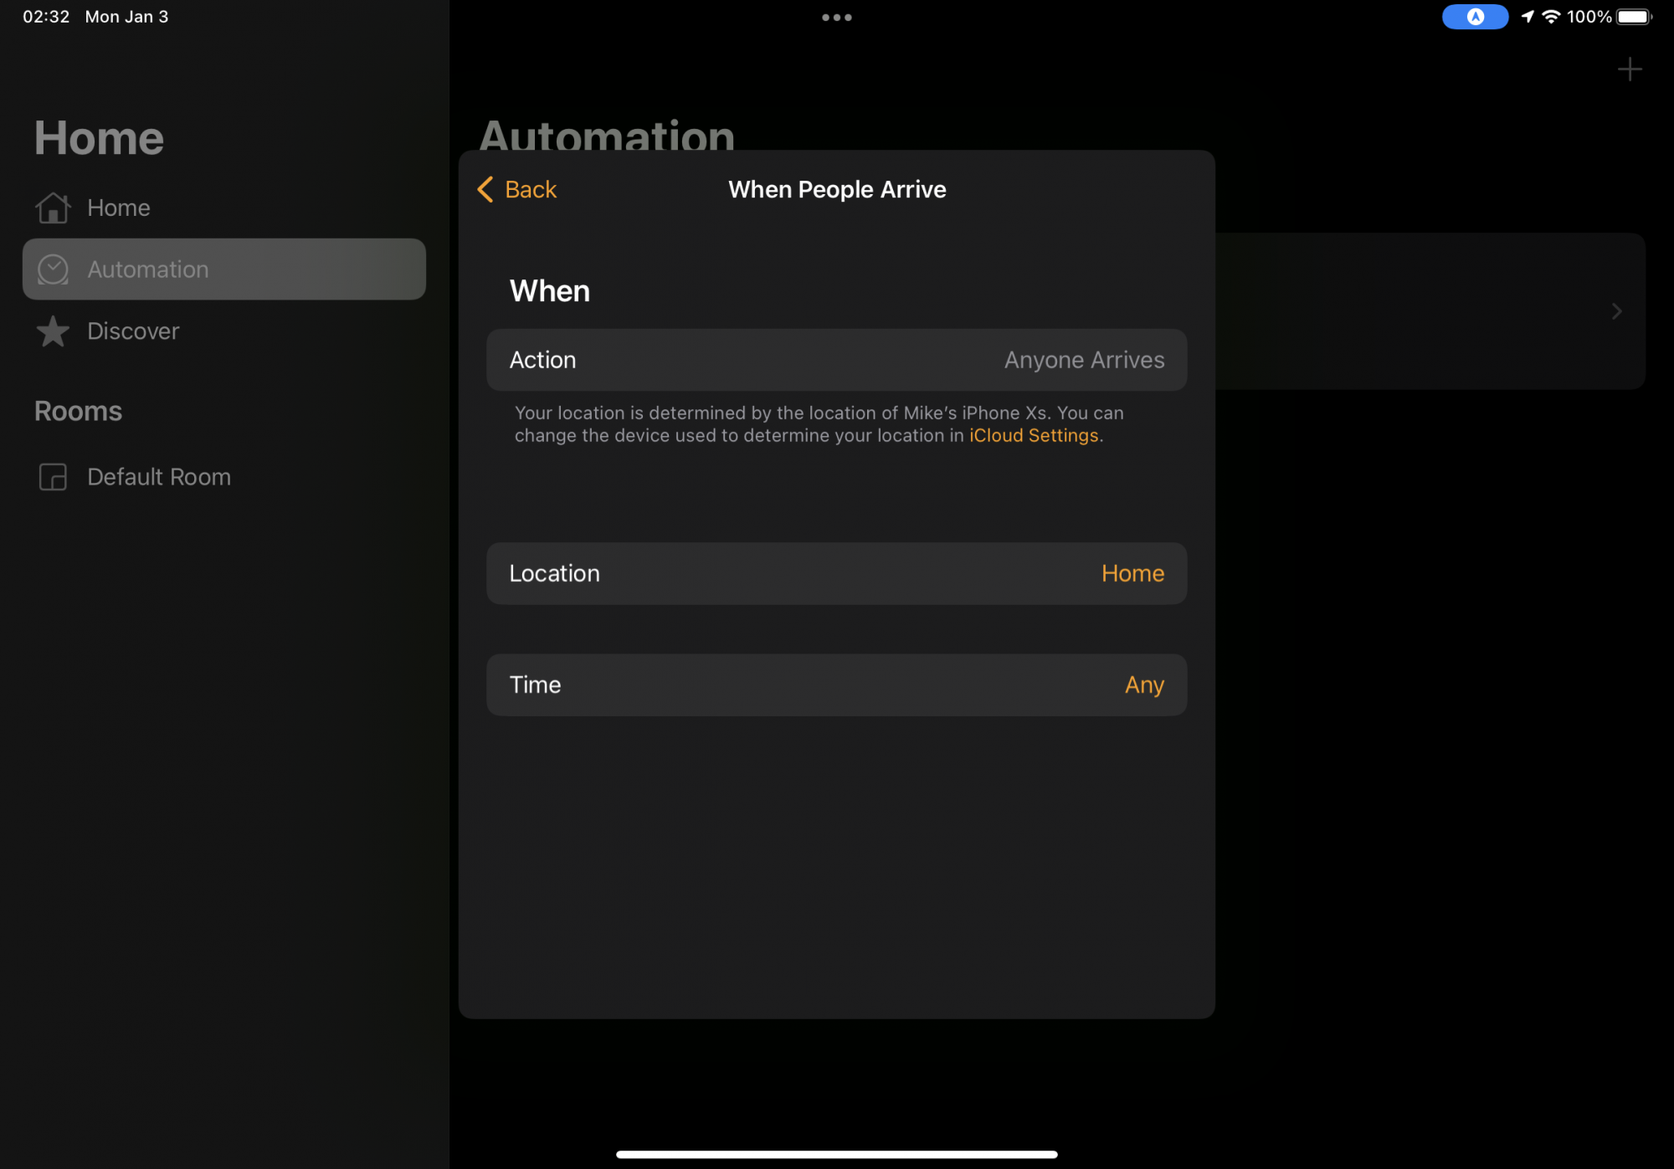Click the Automation clock icon
1674x1169 pixels.
point(53,269)
